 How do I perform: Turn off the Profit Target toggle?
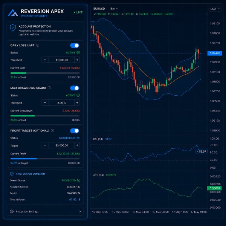[75, 131]
